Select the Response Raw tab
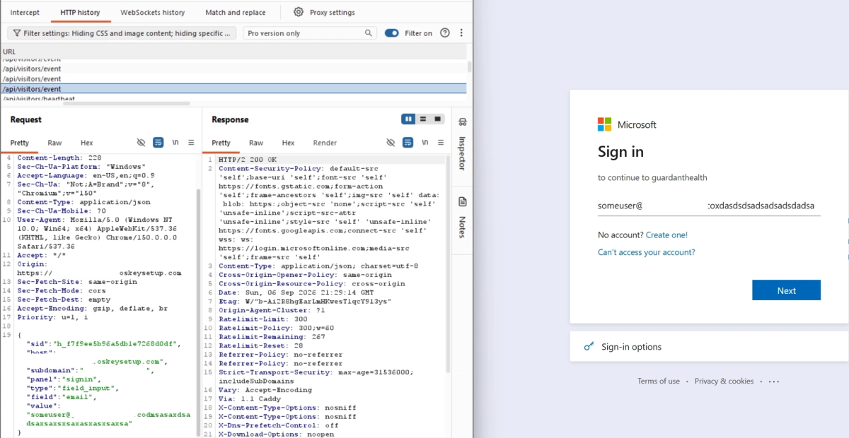Image resolution: width=849 pixels, height=438 pixels. [x=256, y=143]
